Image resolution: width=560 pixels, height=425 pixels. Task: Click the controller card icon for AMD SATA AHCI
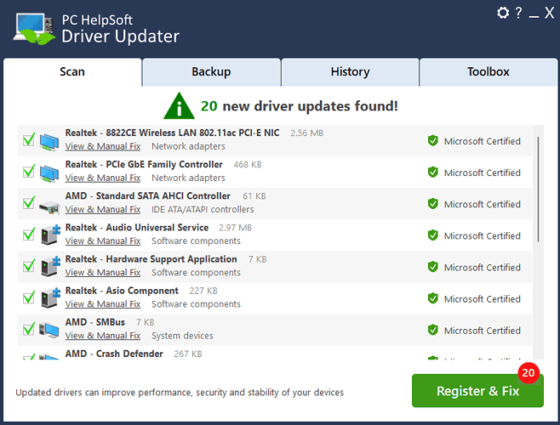(49, 207)
